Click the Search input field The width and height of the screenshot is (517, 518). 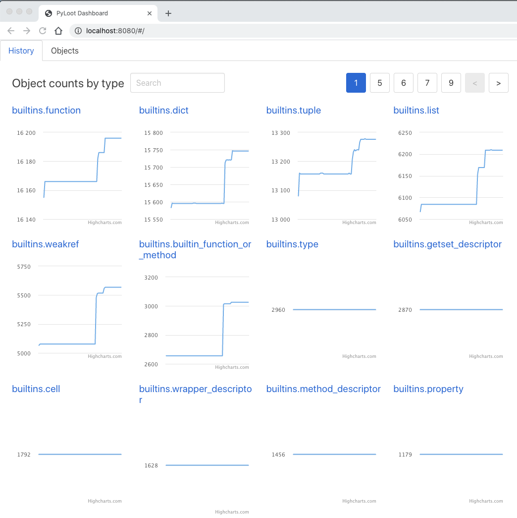pyautogui.click(x=178, y=83)
